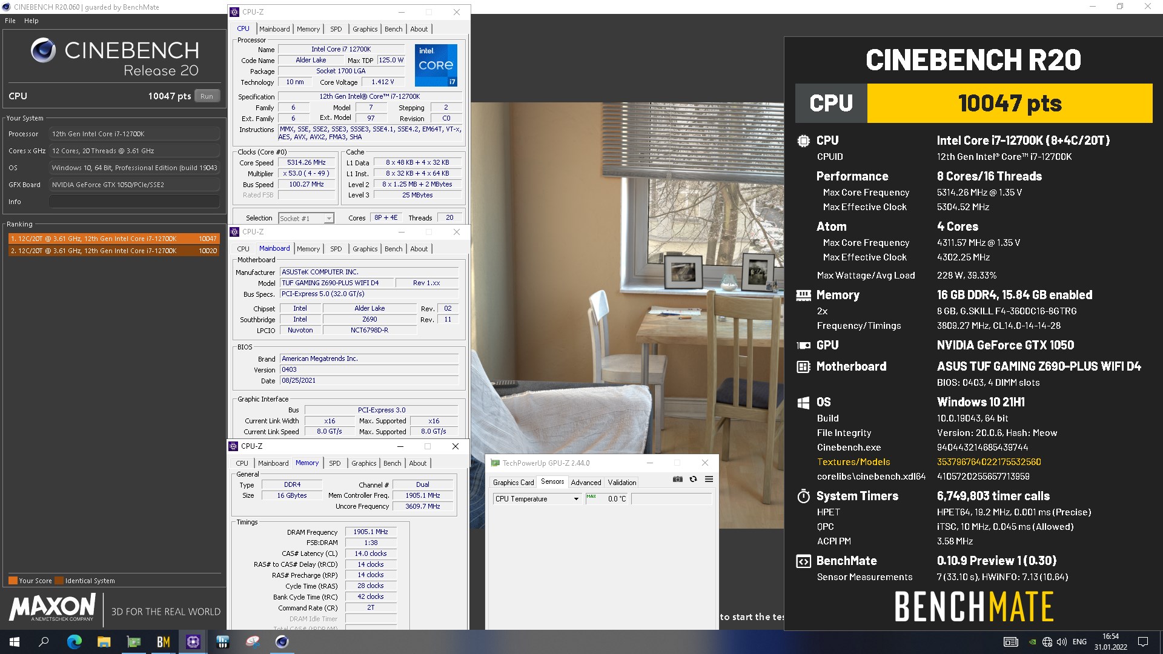Open taskbar search magnifier
This screenshot has height=654, width=1163.
coord(44,642)
